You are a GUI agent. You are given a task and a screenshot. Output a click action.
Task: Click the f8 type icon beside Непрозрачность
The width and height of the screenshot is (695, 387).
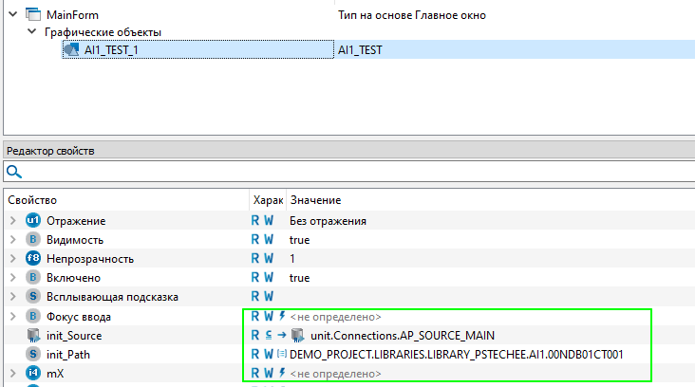(x=32, y=259)
